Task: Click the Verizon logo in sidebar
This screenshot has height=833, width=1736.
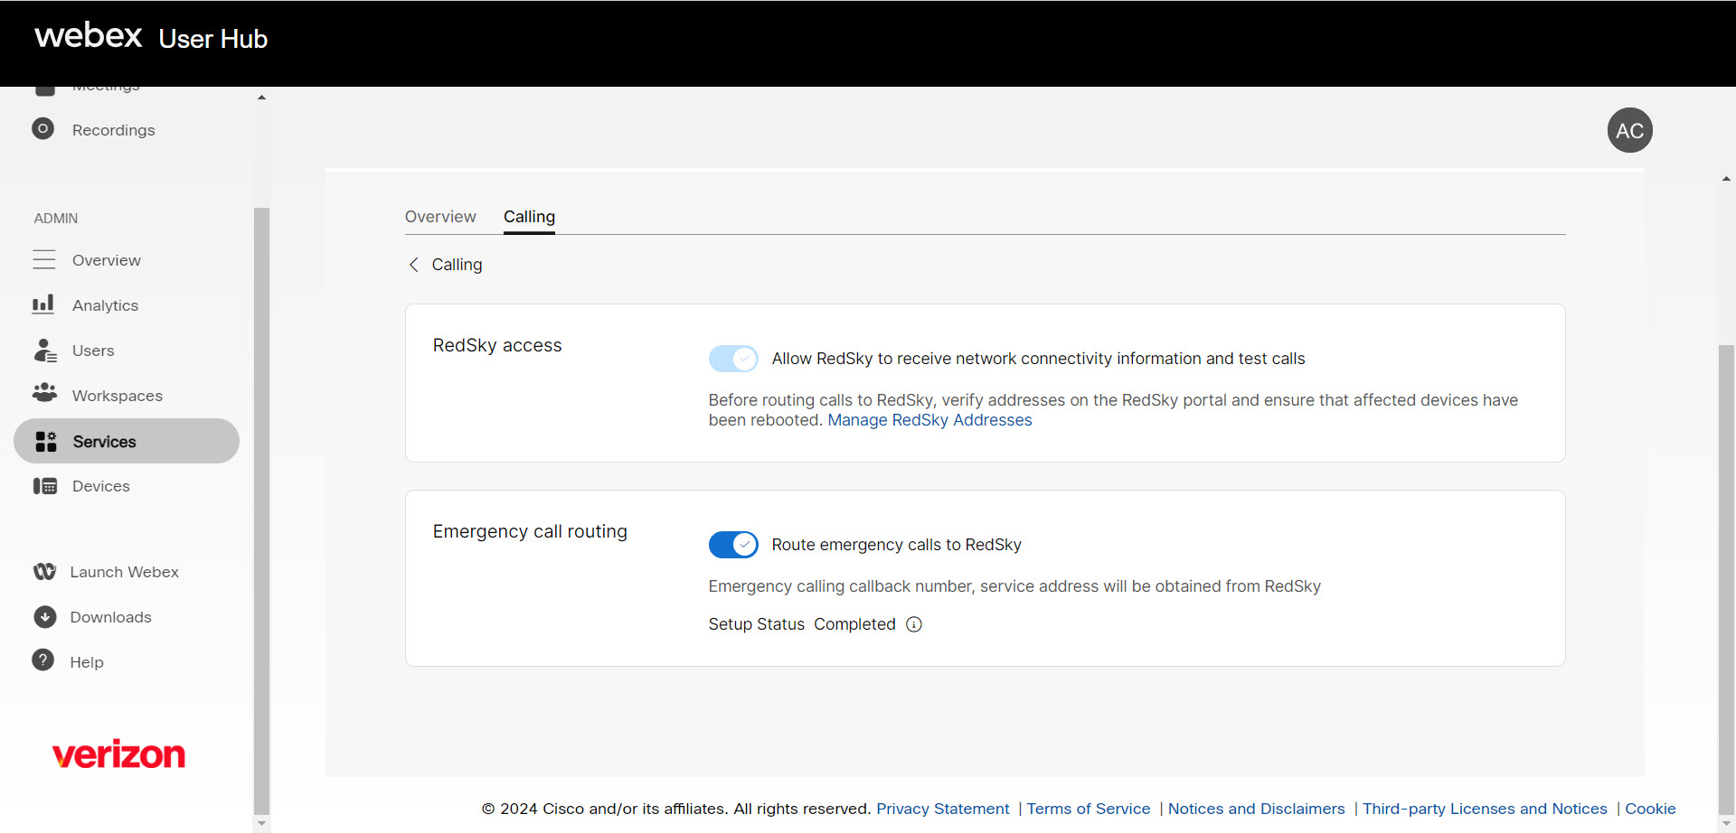Action: point(118,754)
